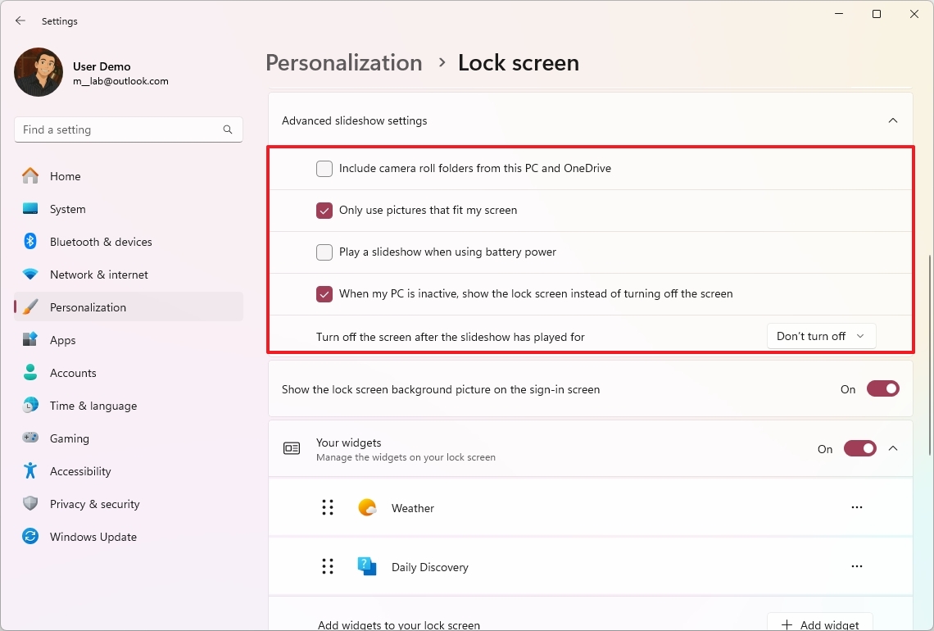Click the search magnifier icon
The height and width of the screenshot is (631, 934).
(x=228, y=129)
